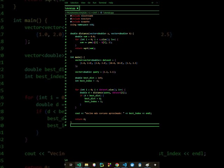
Task: Click the 'best_dist = d;' line
Action: 93,99
